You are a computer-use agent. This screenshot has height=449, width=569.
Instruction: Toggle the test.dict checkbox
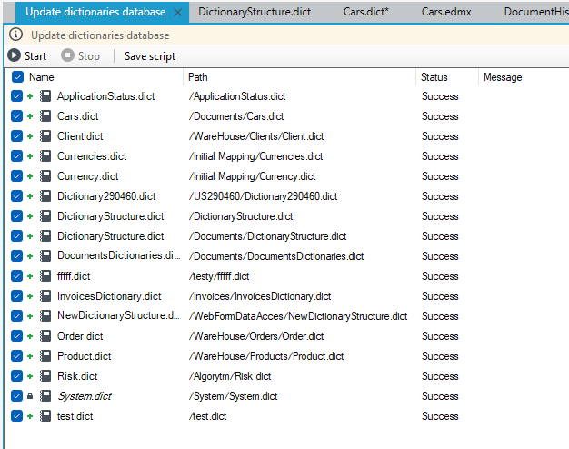[16, 416]
